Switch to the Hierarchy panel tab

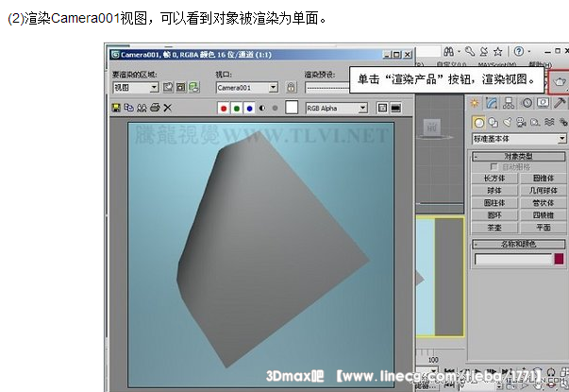tap(507, 102)
